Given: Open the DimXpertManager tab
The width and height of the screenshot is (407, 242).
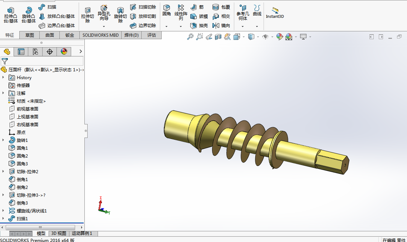Looking at the screenshot, I should [50, 52].
